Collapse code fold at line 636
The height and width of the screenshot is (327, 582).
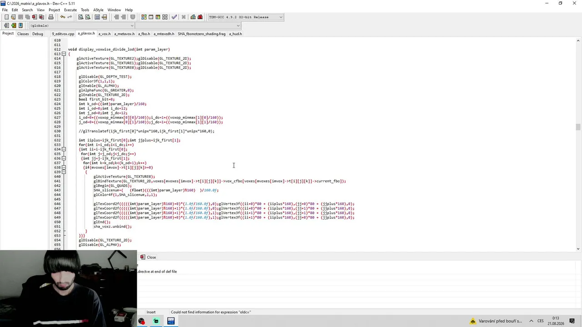point(64,159)
